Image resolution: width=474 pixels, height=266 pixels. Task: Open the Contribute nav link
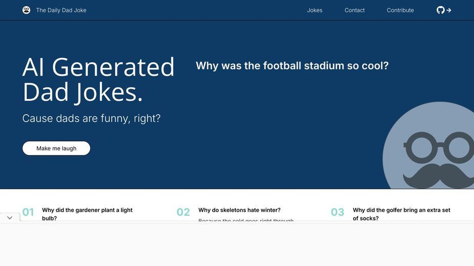pyautogui.click(x=400, y=10)
